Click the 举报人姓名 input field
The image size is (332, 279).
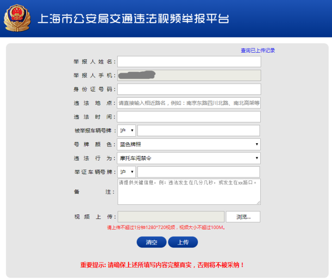click(x=189, y=61)
